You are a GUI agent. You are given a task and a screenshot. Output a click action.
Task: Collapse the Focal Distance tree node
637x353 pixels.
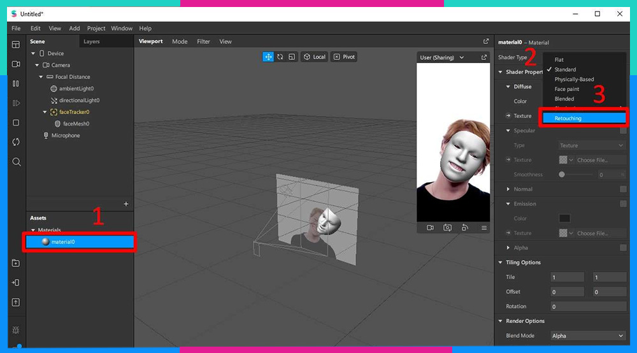point(41,76)
